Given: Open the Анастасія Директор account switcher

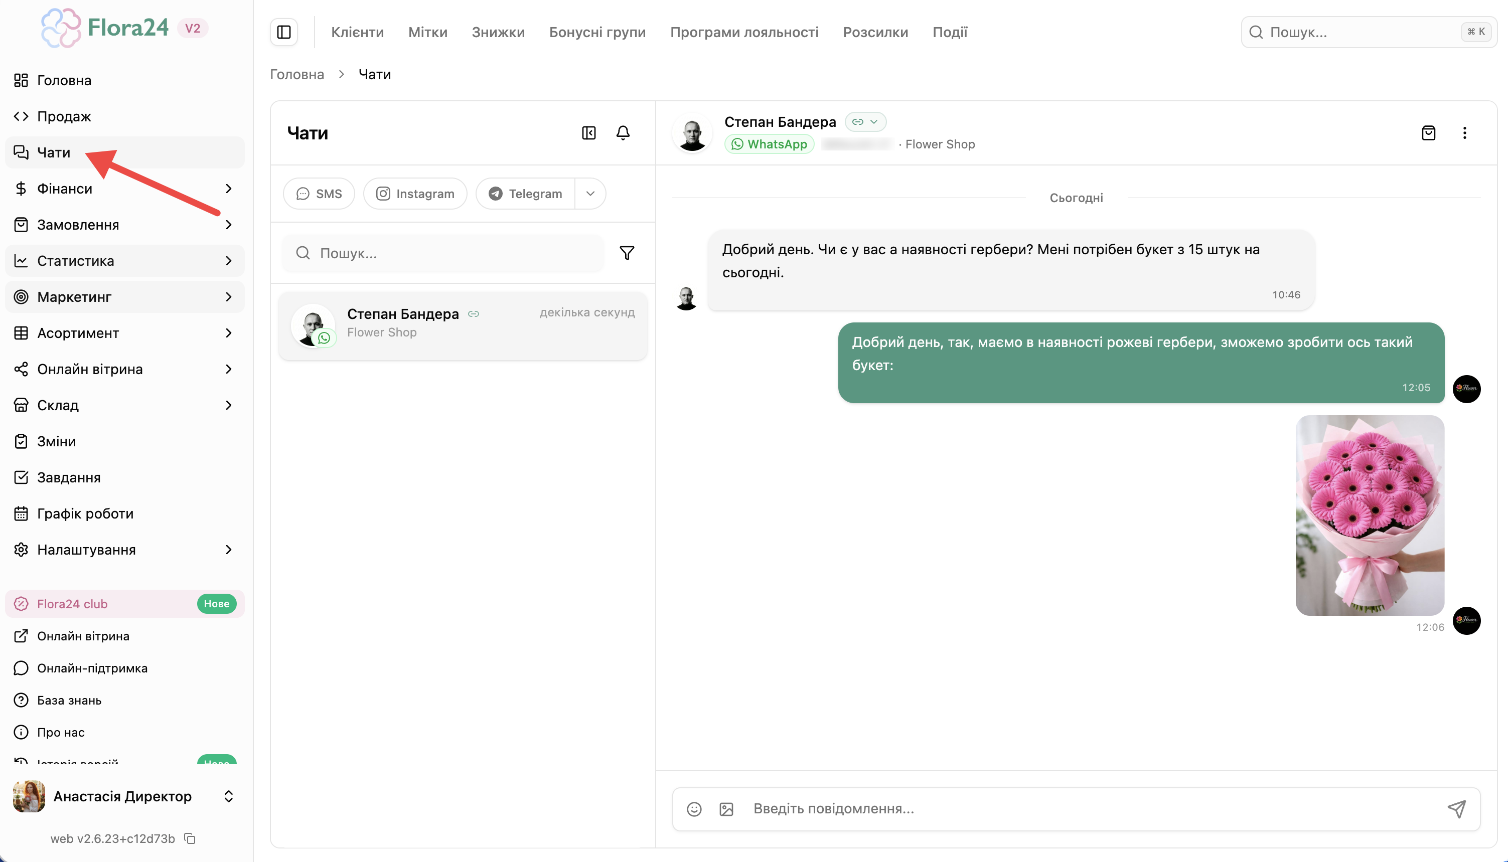Looking at the screenshot, I should pyautogui.click(x=229, y=796).
